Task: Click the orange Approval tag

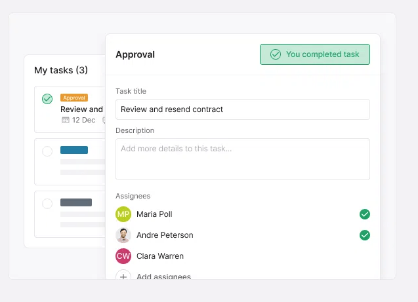Action: 74,98
